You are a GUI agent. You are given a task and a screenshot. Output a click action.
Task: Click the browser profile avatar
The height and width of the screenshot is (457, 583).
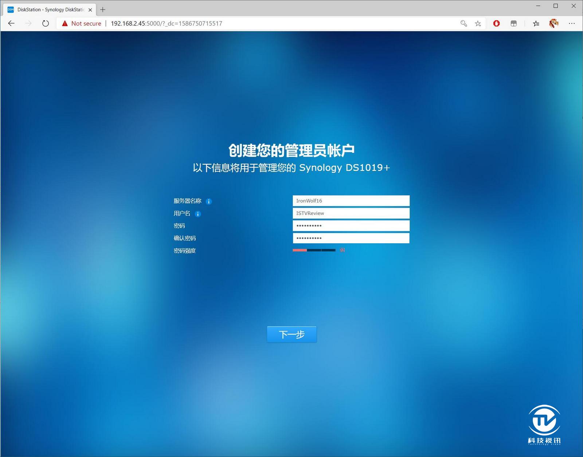pyautogui.click(x=553, y=23)
